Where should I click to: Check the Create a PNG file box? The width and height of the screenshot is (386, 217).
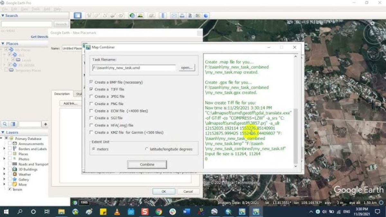[91, 104]
